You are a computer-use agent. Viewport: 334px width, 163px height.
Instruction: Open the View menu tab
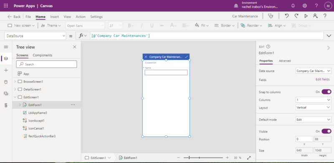67,17
